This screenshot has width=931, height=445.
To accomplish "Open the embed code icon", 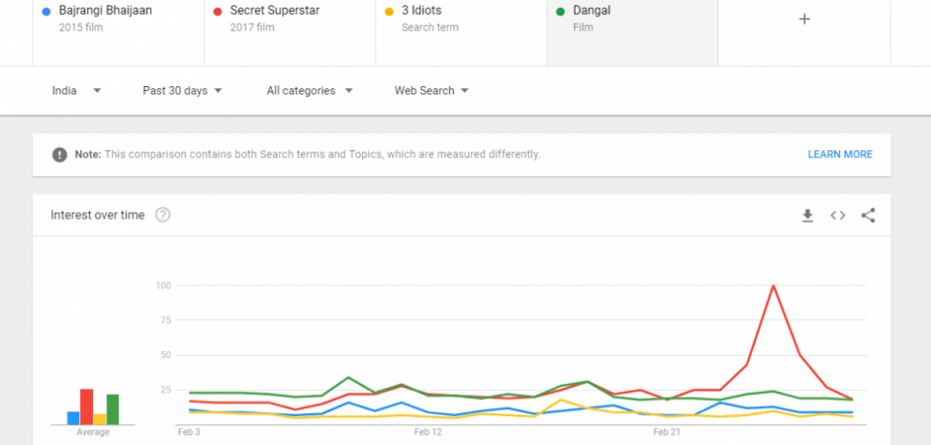I will pos(838,216).
